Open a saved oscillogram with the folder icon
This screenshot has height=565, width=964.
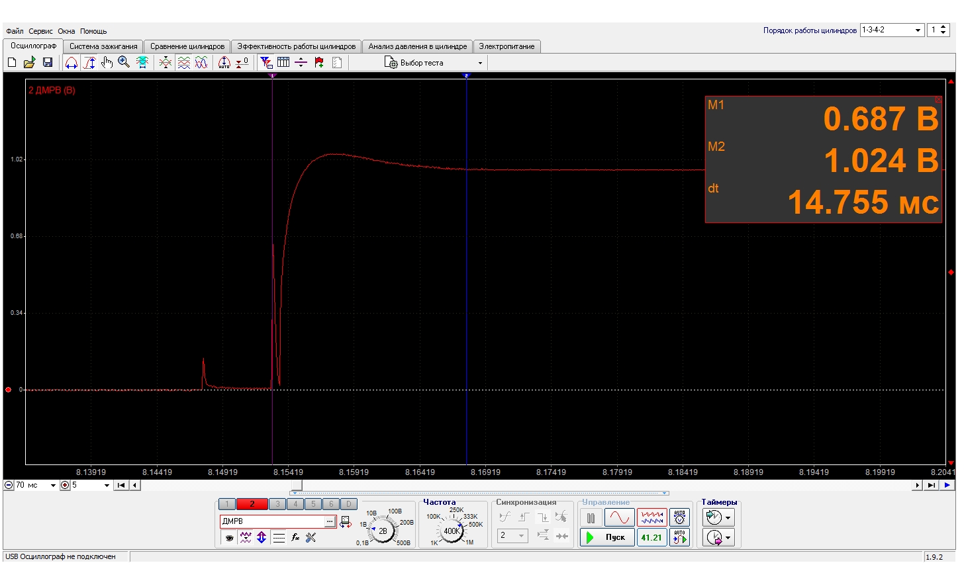[29, 62]
